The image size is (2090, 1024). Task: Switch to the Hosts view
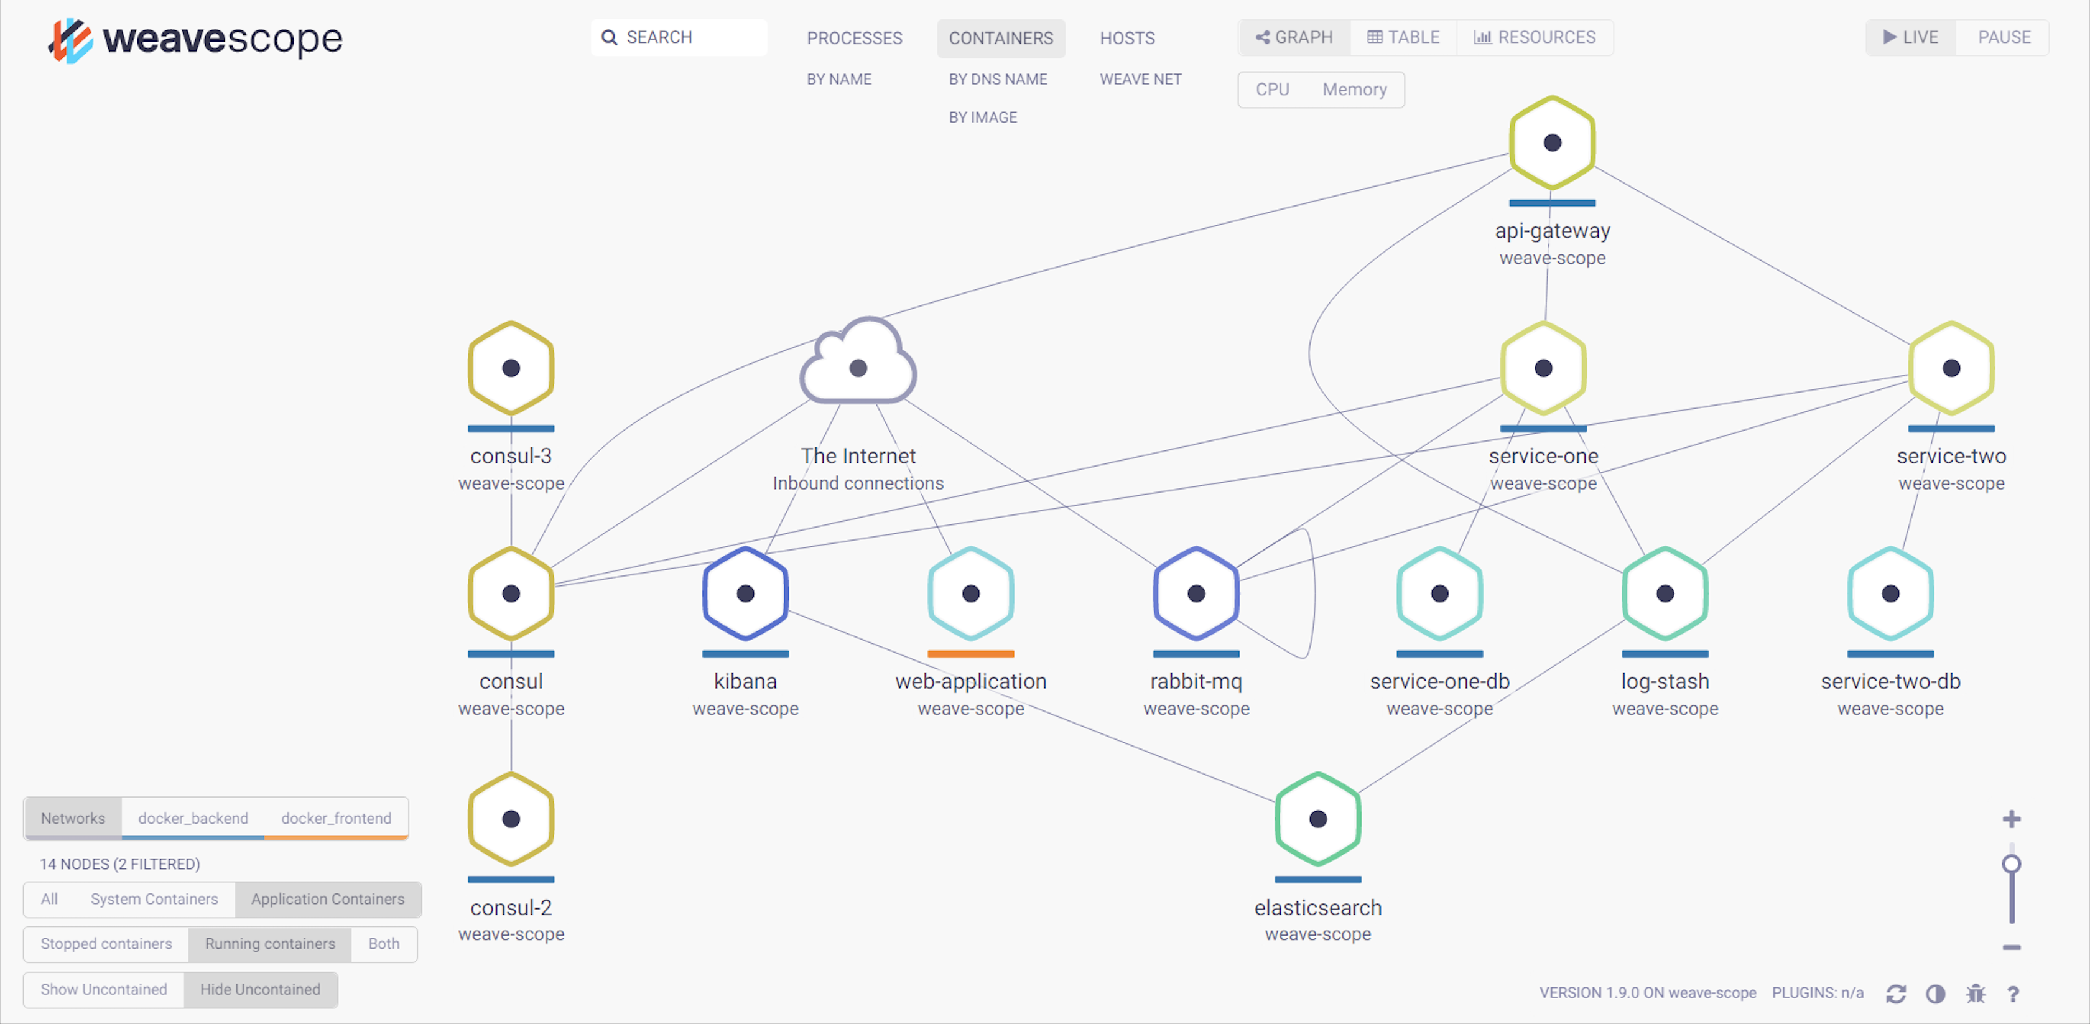1127,38
